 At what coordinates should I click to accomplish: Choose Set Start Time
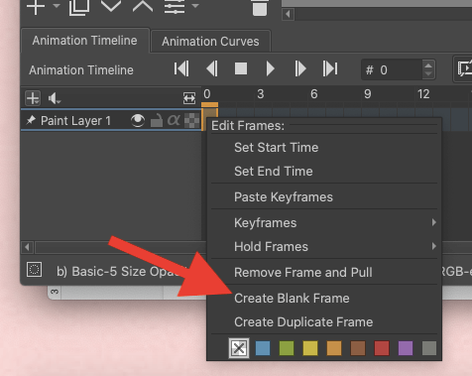(324, 148)
